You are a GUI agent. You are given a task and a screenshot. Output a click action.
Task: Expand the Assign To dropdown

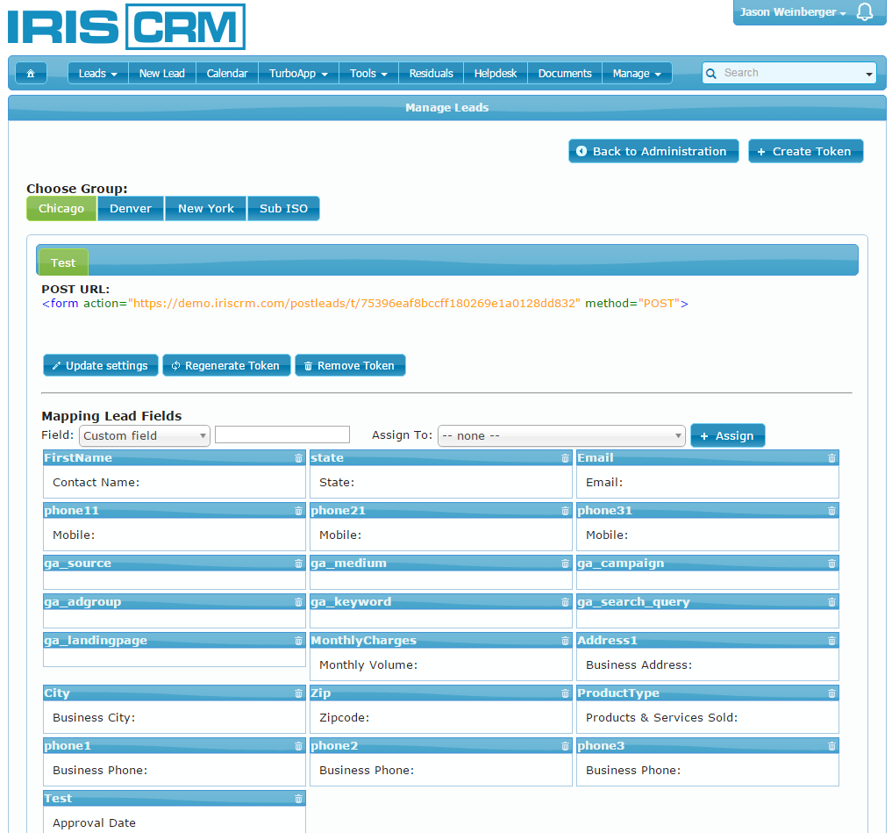(x=561, y=435)
